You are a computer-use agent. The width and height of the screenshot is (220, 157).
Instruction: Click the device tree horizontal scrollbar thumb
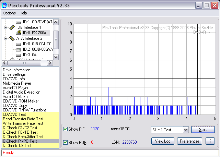(x=24, y=63)
